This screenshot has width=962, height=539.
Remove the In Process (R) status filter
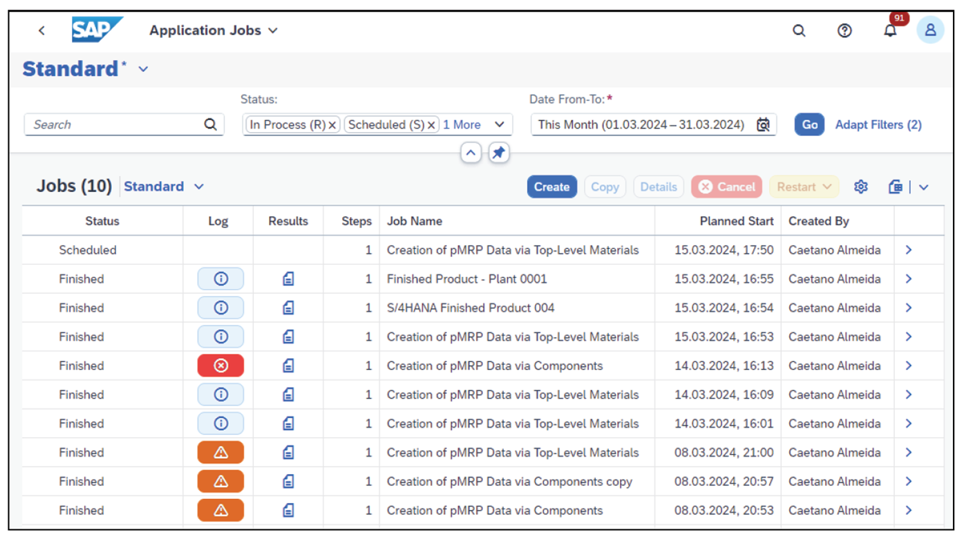click(332, 125)
